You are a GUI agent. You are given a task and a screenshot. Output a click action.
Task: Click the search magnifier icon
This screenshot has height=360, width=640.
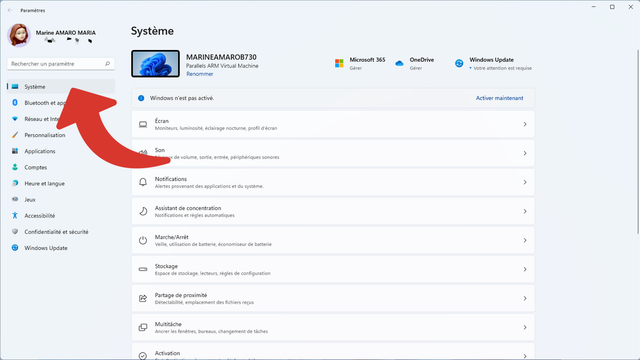(107, 64)
